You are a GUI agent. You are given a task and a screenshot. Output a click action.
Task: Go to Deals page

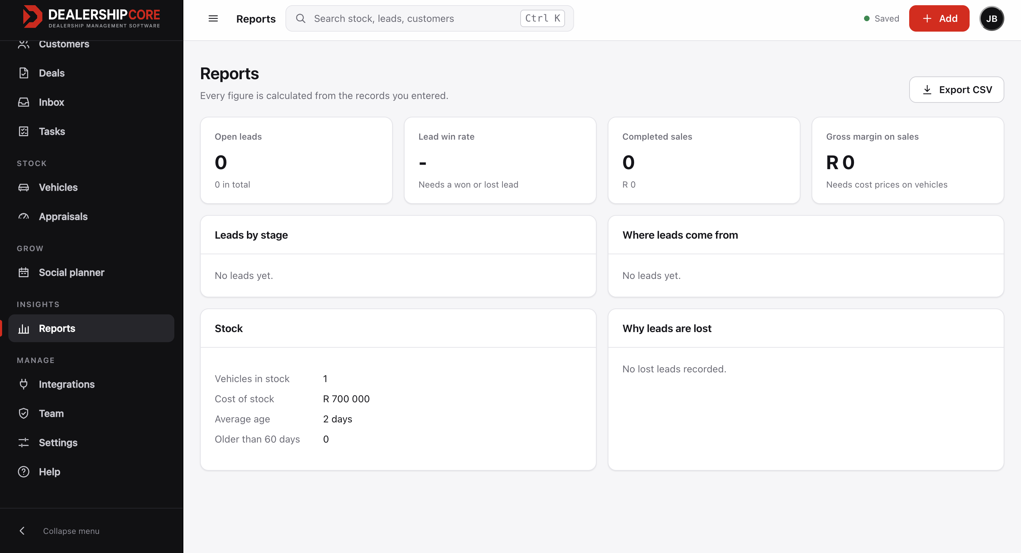click(x=92, y=73)
